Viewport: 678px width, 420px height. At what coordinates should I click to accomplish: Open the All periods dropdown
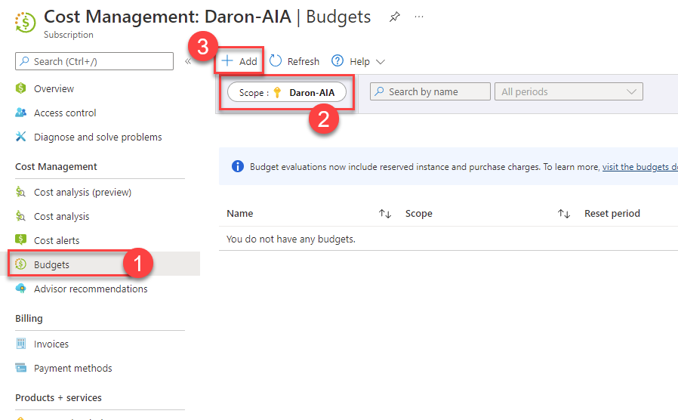[x=569, y=91]
